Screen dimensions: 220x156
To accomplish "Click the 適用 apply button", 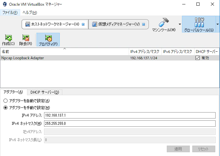I will [178, 149].
